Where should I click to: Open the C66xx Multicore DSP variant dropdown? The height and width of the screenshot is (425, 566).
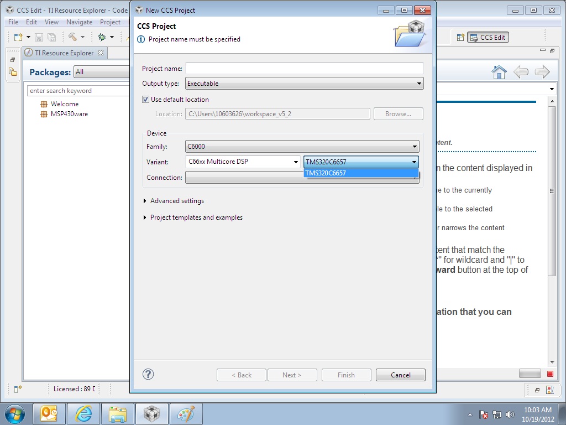tap(243, 162)
